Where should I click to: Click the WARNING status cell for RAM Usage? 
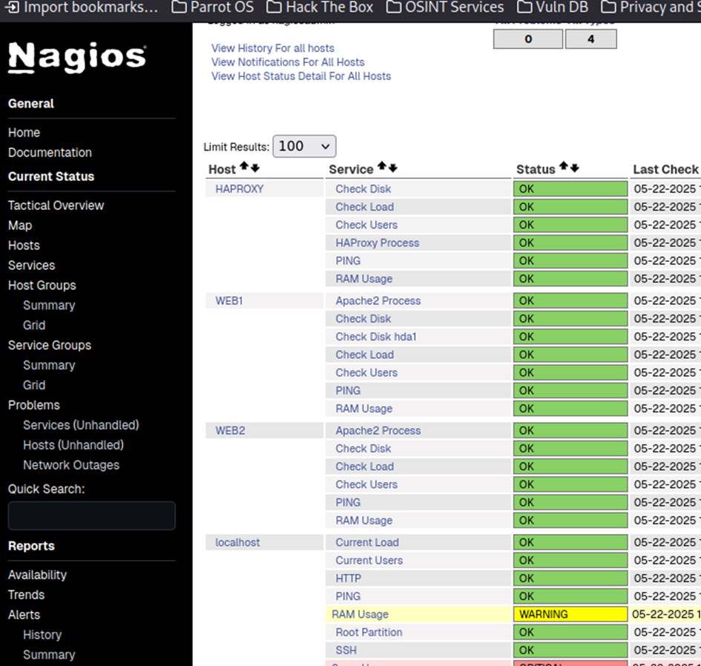(x=570, y=614)
